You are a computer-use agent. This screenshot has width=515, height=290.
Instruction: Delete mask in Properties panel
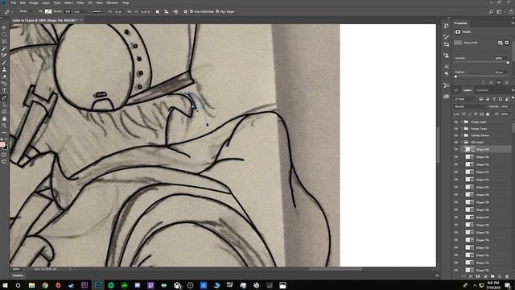coord(506,82)
